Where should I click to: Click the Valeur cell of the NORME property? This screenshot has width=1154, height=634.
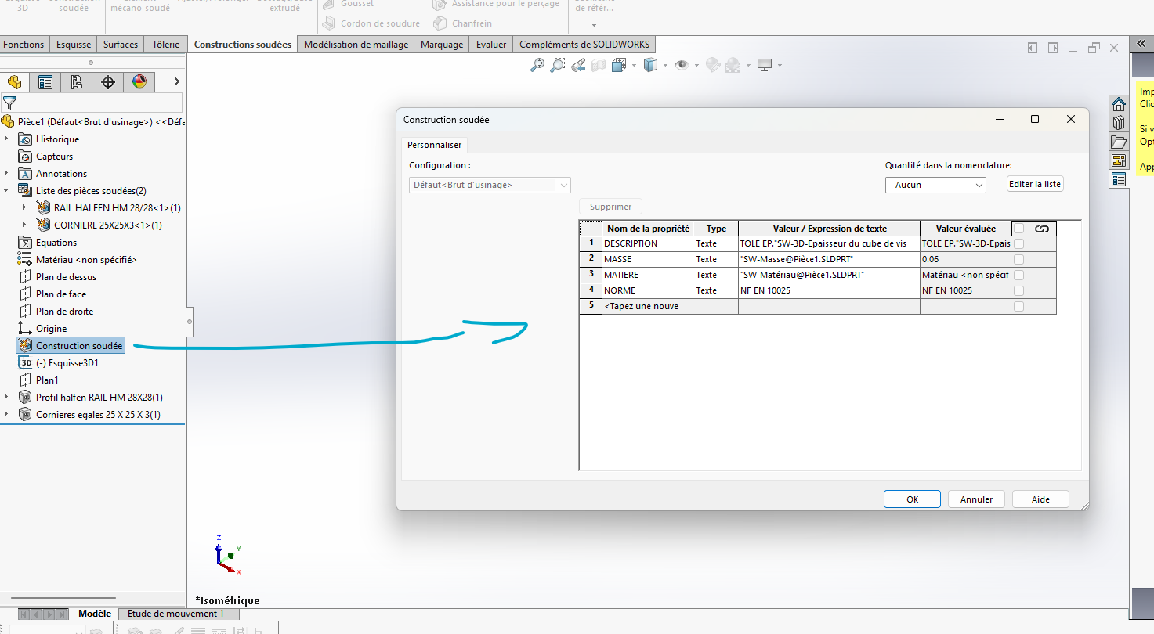tap(828, 290)
